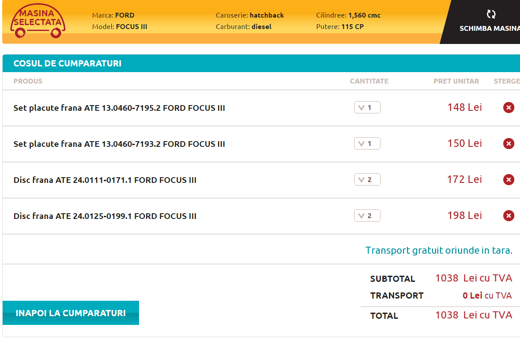520x339 pixels.
Task: Click the Cosul de Cumparaturi header
Action: click(x=67, y=63)
